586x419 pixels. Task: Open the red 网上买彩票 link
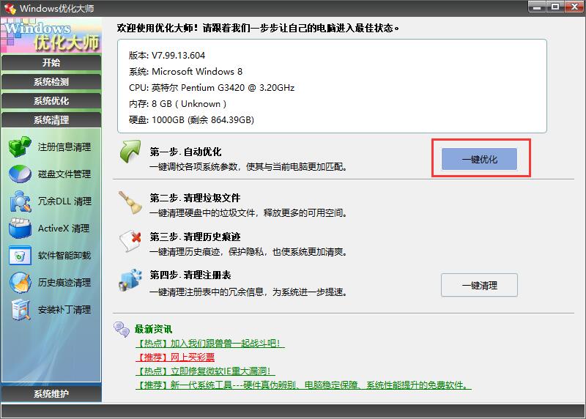(x=175, y=357)
